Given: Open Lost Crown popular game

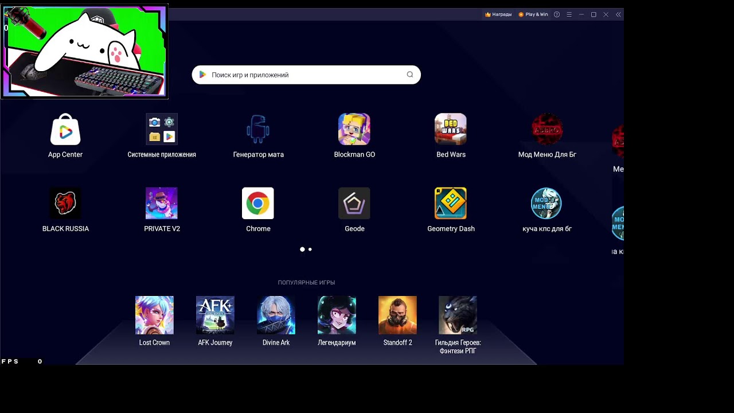Looking at the screenshot, I should coord(154,315).
